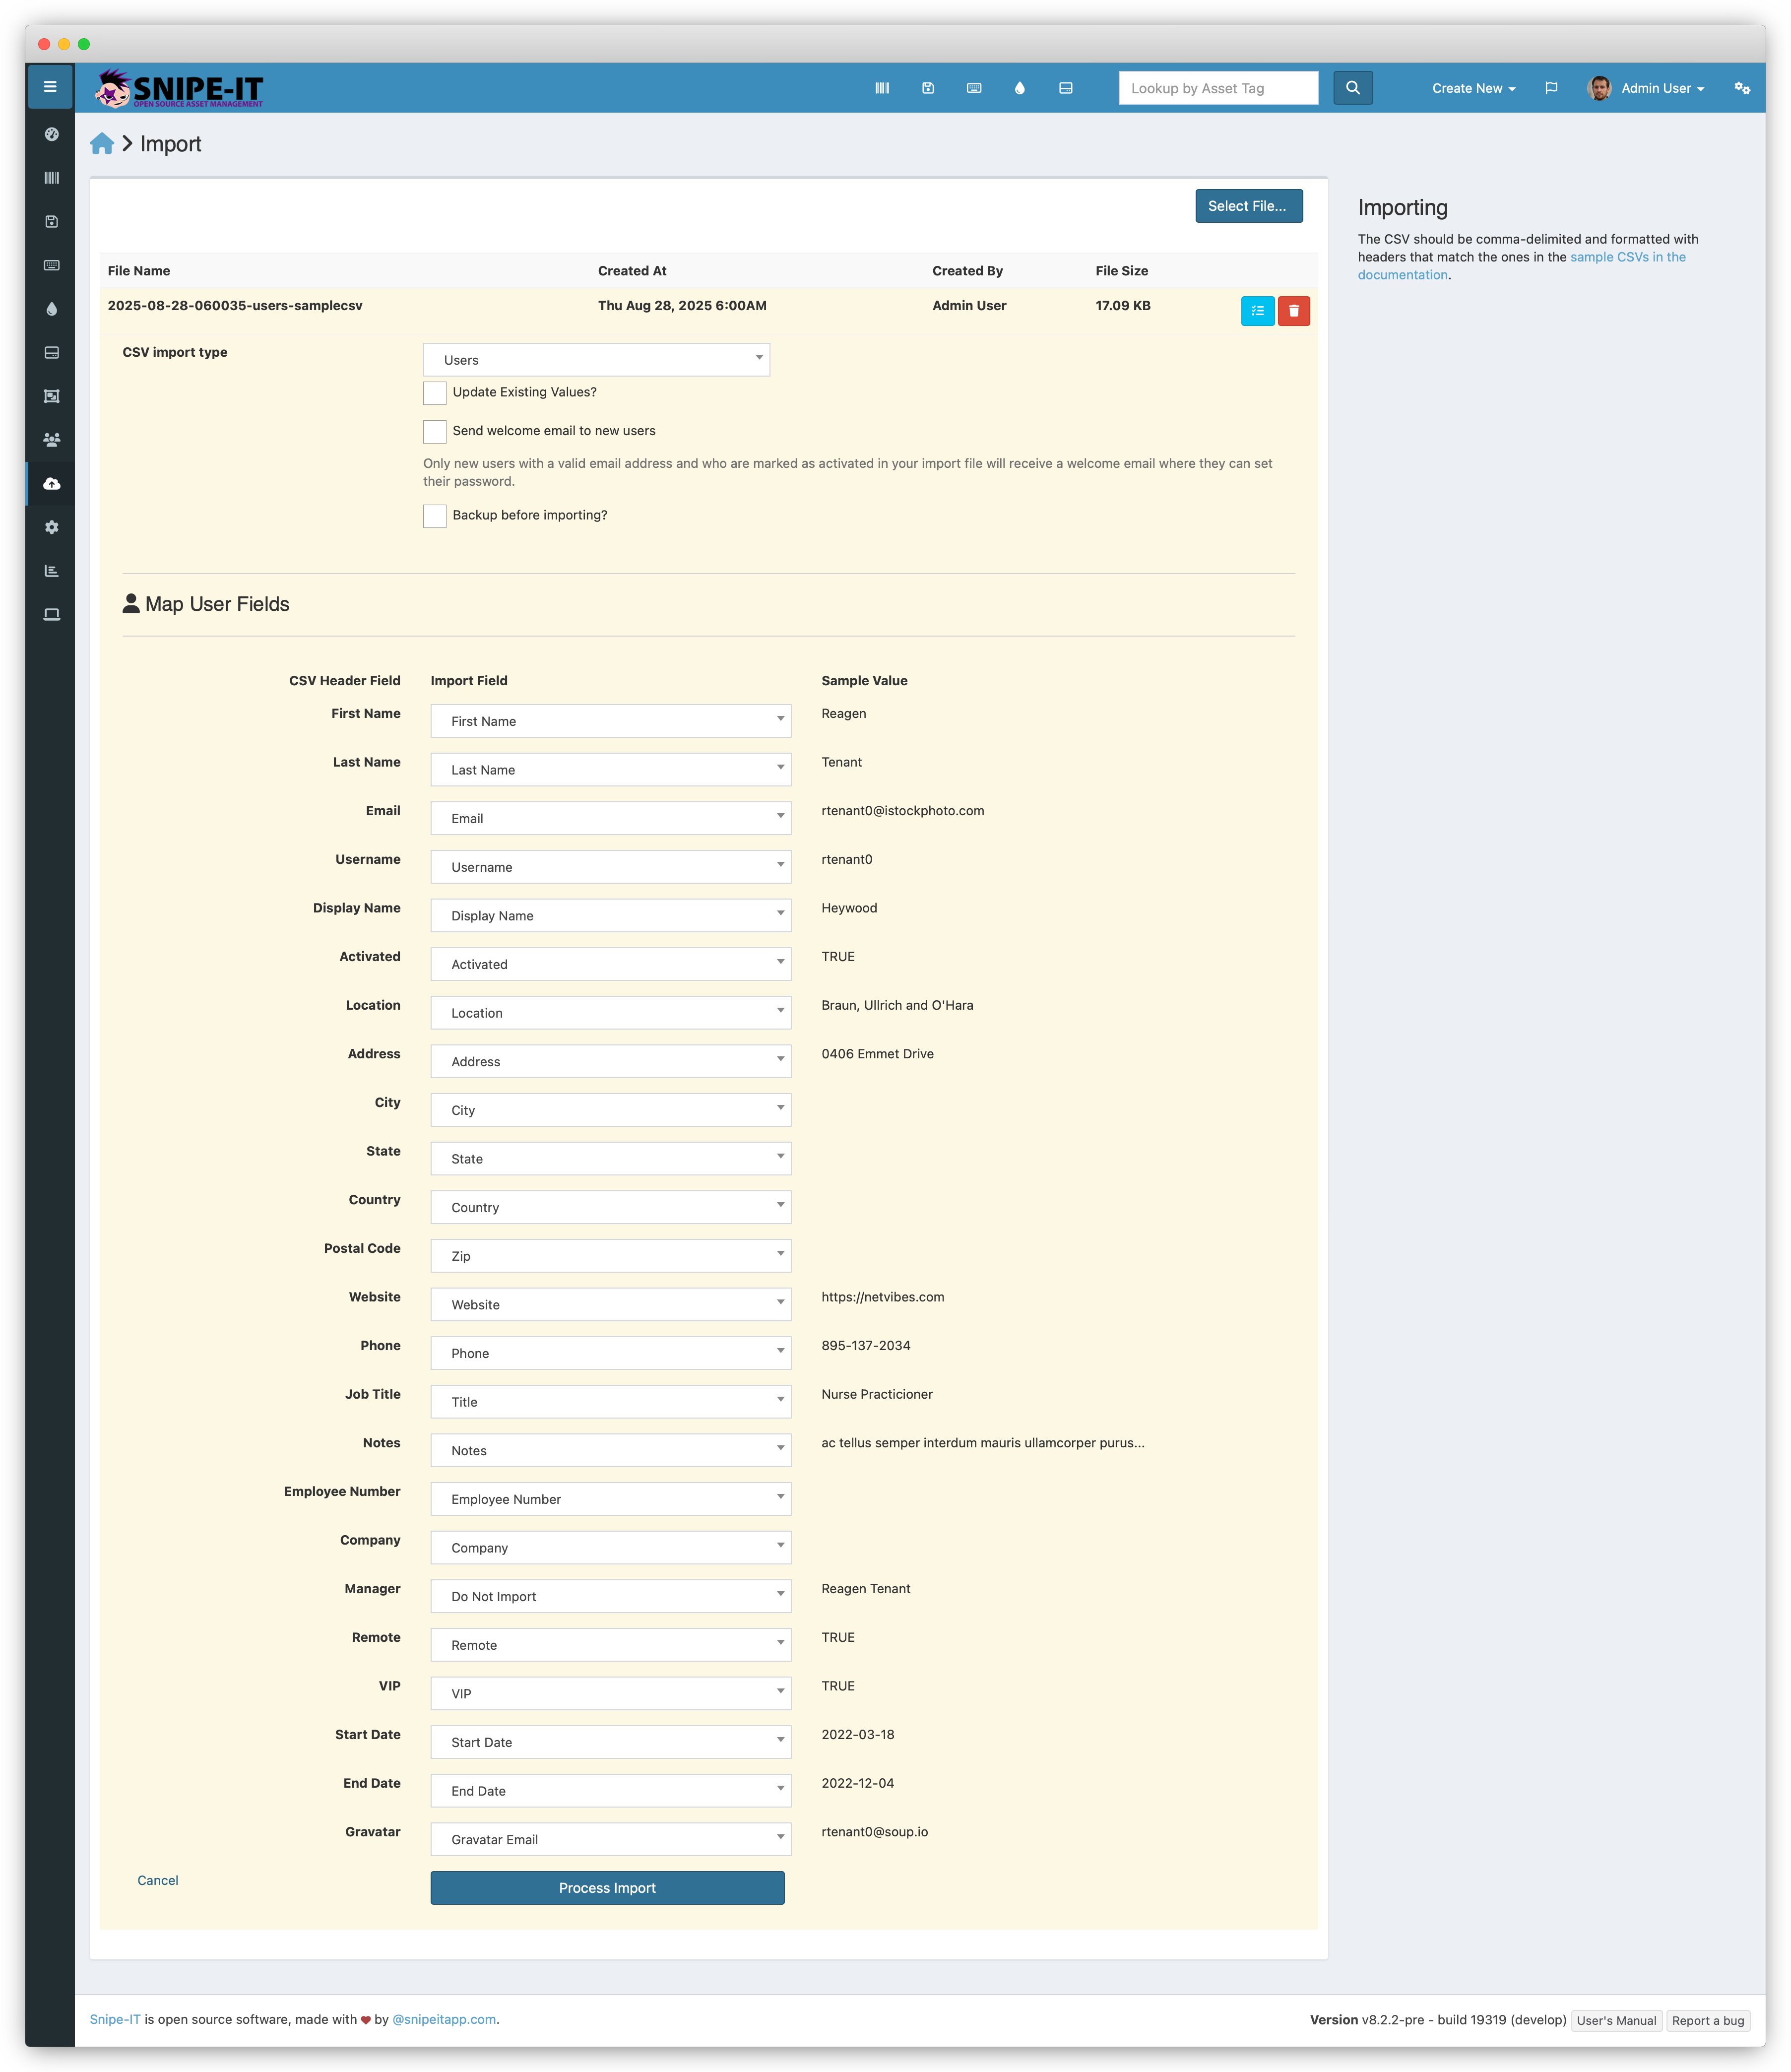The height and width of the screenshot is (2072, 1791).
Task: Open the Job Title import dropdown
Action: coord(611,1402)
